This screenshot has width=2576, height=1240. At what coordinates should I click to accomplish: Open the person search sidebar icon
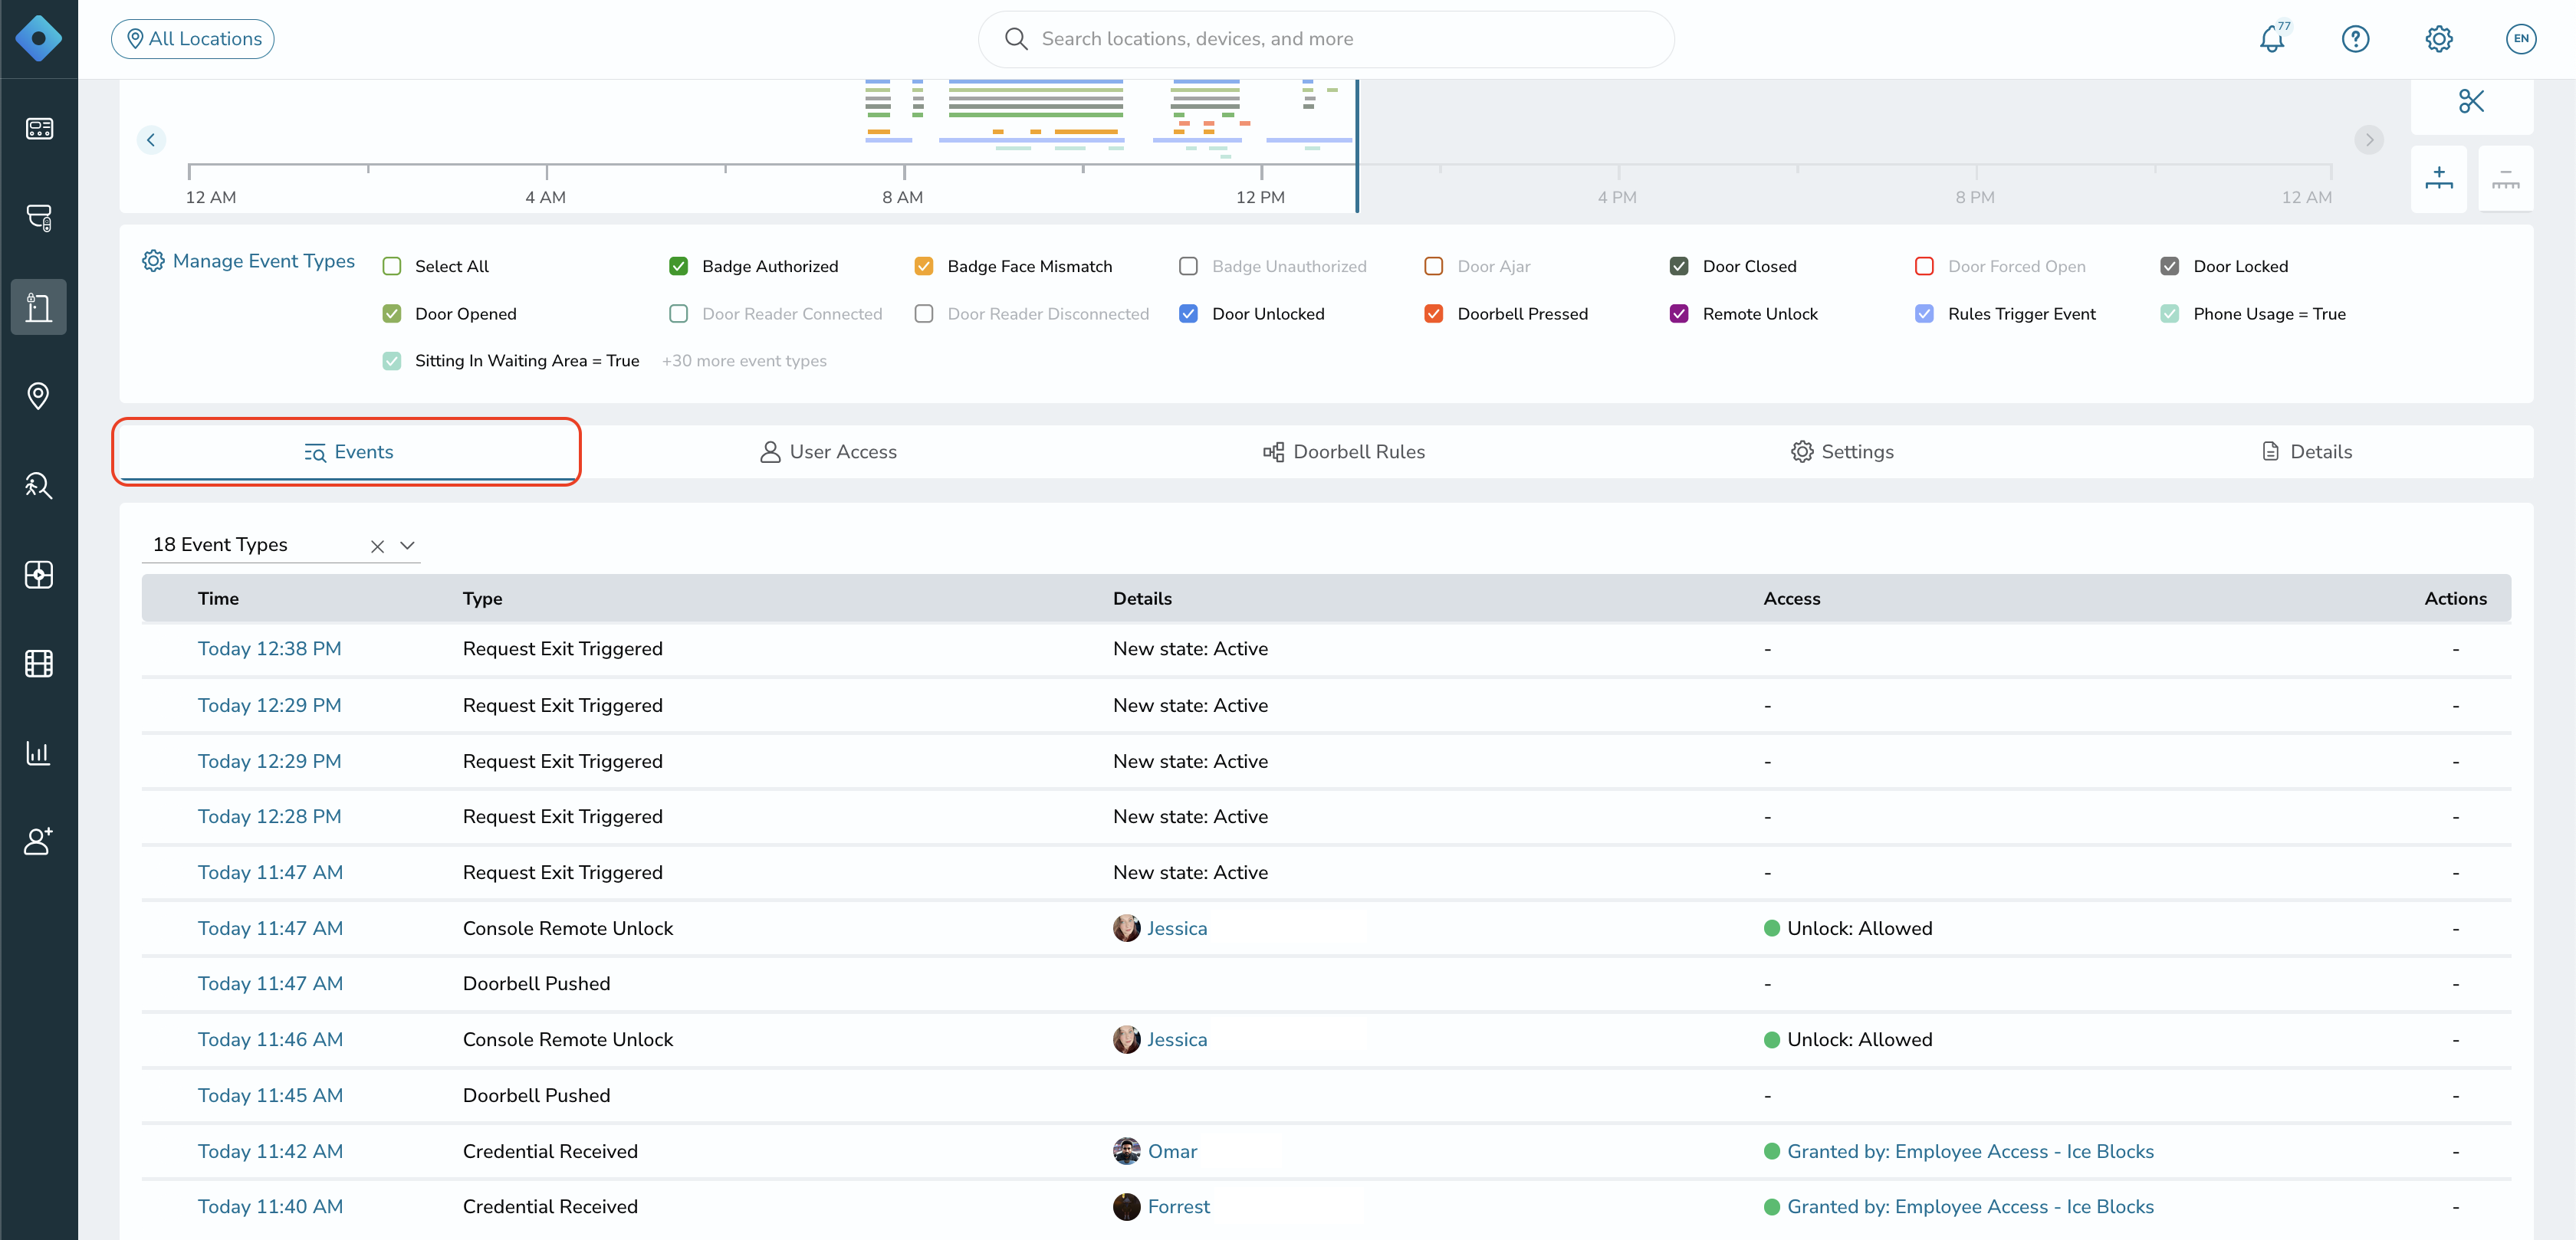tap(39, 485)
